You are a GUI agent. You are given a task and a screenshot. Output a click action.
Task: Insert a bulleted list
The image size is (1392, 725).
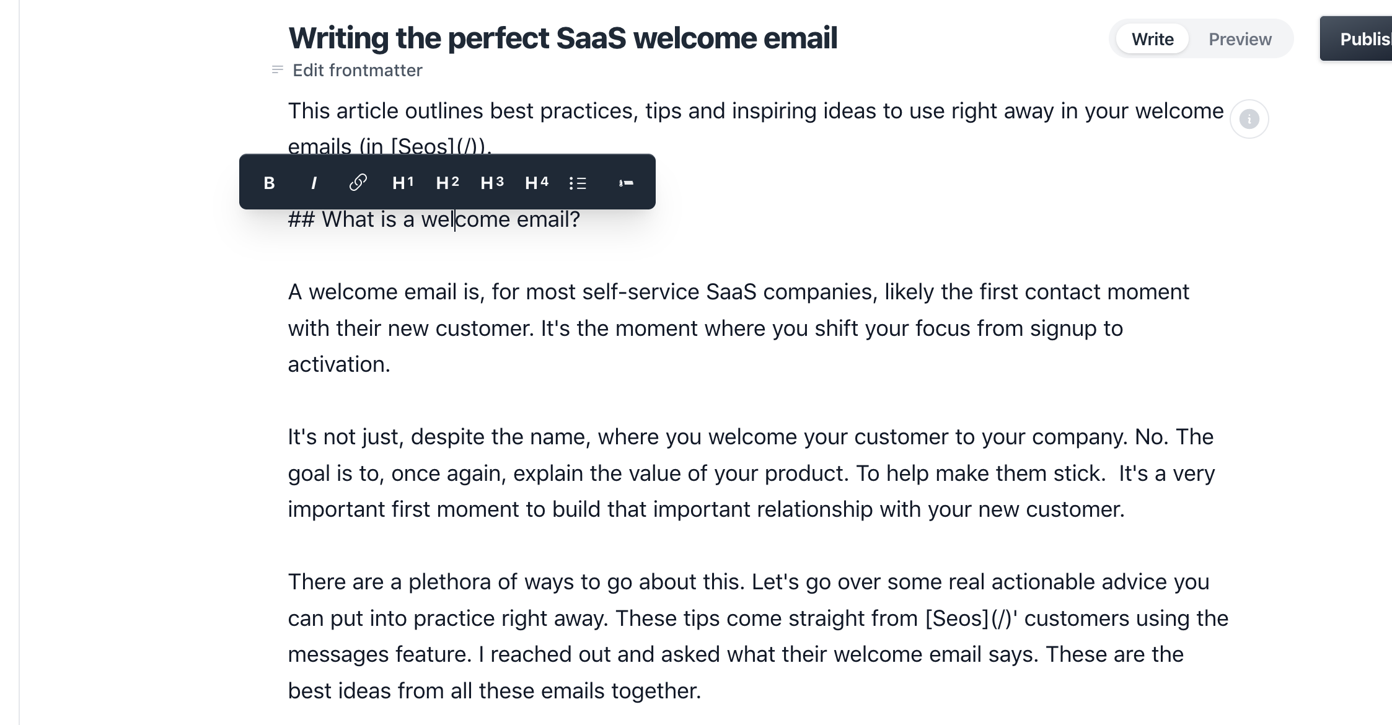coord(578,183)
